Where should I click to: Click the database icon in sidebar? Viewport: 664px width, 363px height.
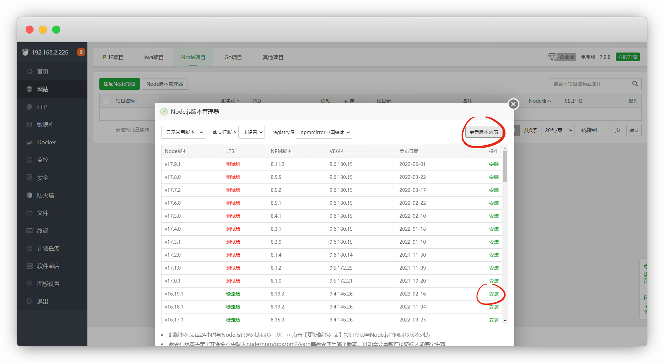point(30,125)
